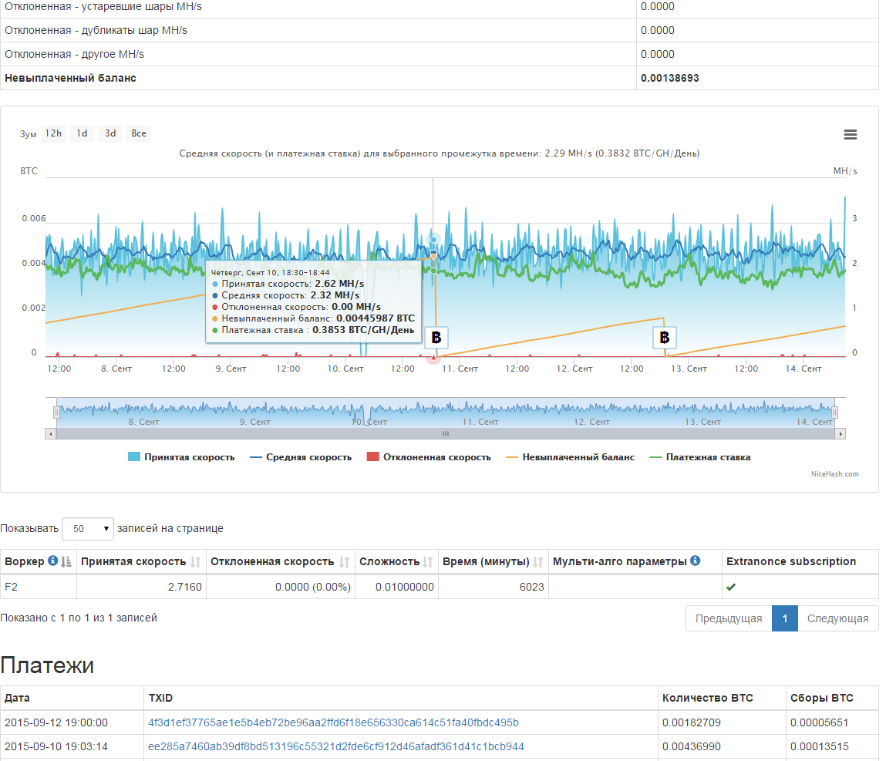Toggle Принятая скорость series in legend
Screen dimensions: 886x761
tap(181, 457)
